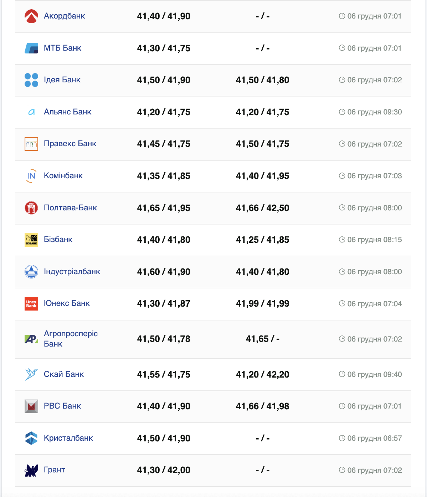The width and height of the screenshot is (427, 497).
Task: Click the Полтава-Банк red round logo
Action: coord(31,208)
